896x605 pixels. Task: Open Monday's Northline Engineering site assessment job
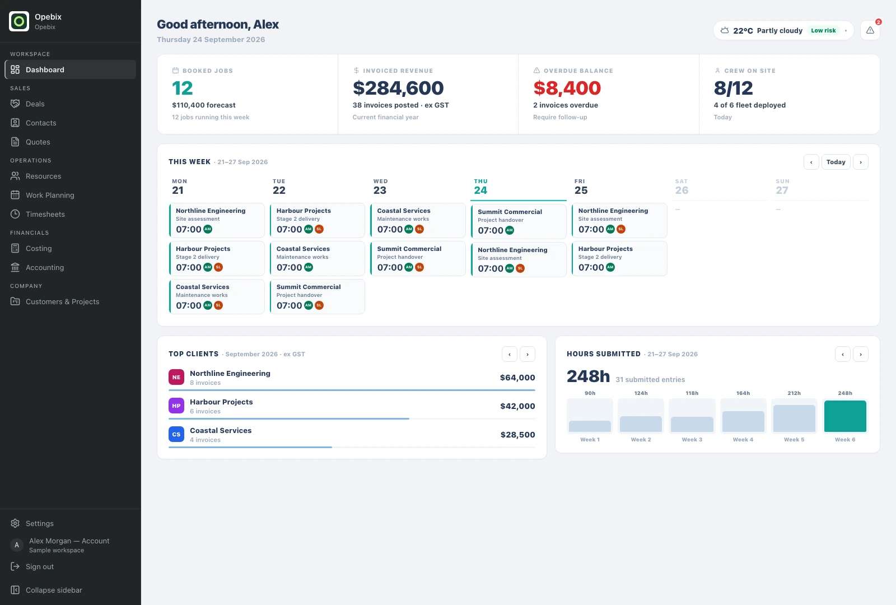[217, 220]
